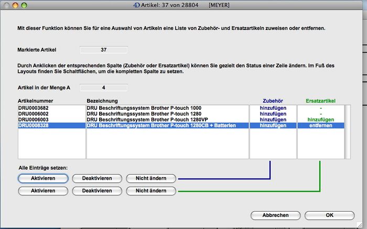
Task: Click entfernen in Ersatzartikel for DRU0008328
Action: 320,126
